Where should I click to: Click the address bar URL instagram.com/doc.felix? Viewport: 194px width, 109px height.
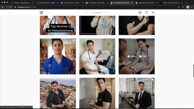pyautogui.click(x=27, y=7)
